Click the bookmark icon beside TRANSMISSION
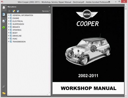 pos(11,42)
